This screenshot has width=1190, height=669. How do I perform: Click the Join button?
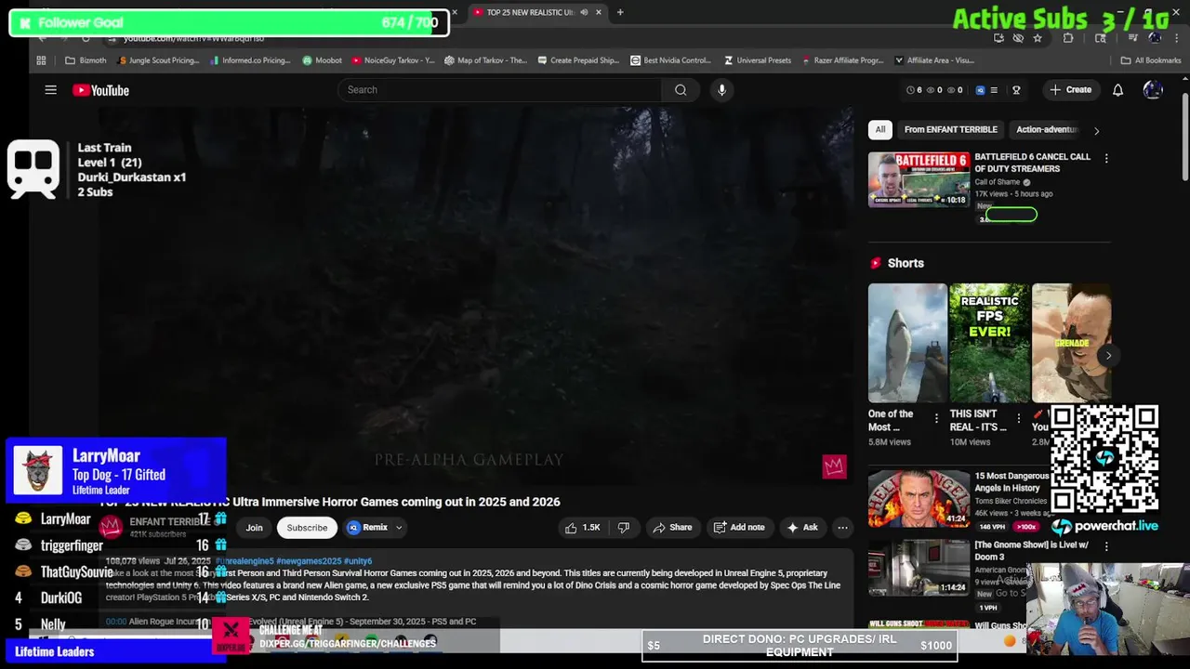pyautogui.click(x=254, y=528)
